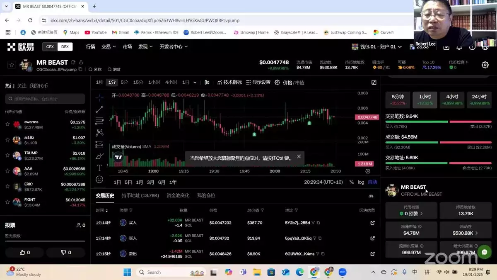The image size is (497, 280).
Task: Copy the 5Y2b7j...255d address
Action: 318,223
